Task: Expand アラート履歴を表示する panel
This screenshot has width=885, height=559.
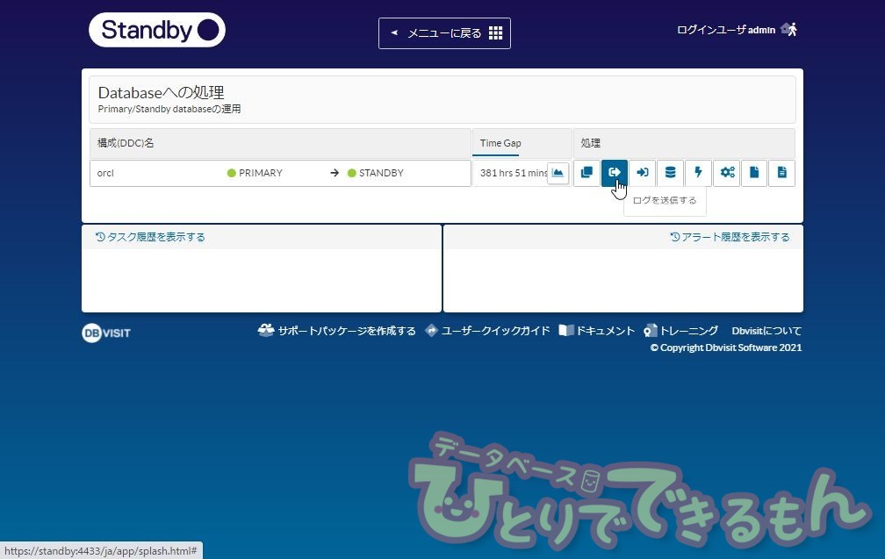Action: click(730, 237)
